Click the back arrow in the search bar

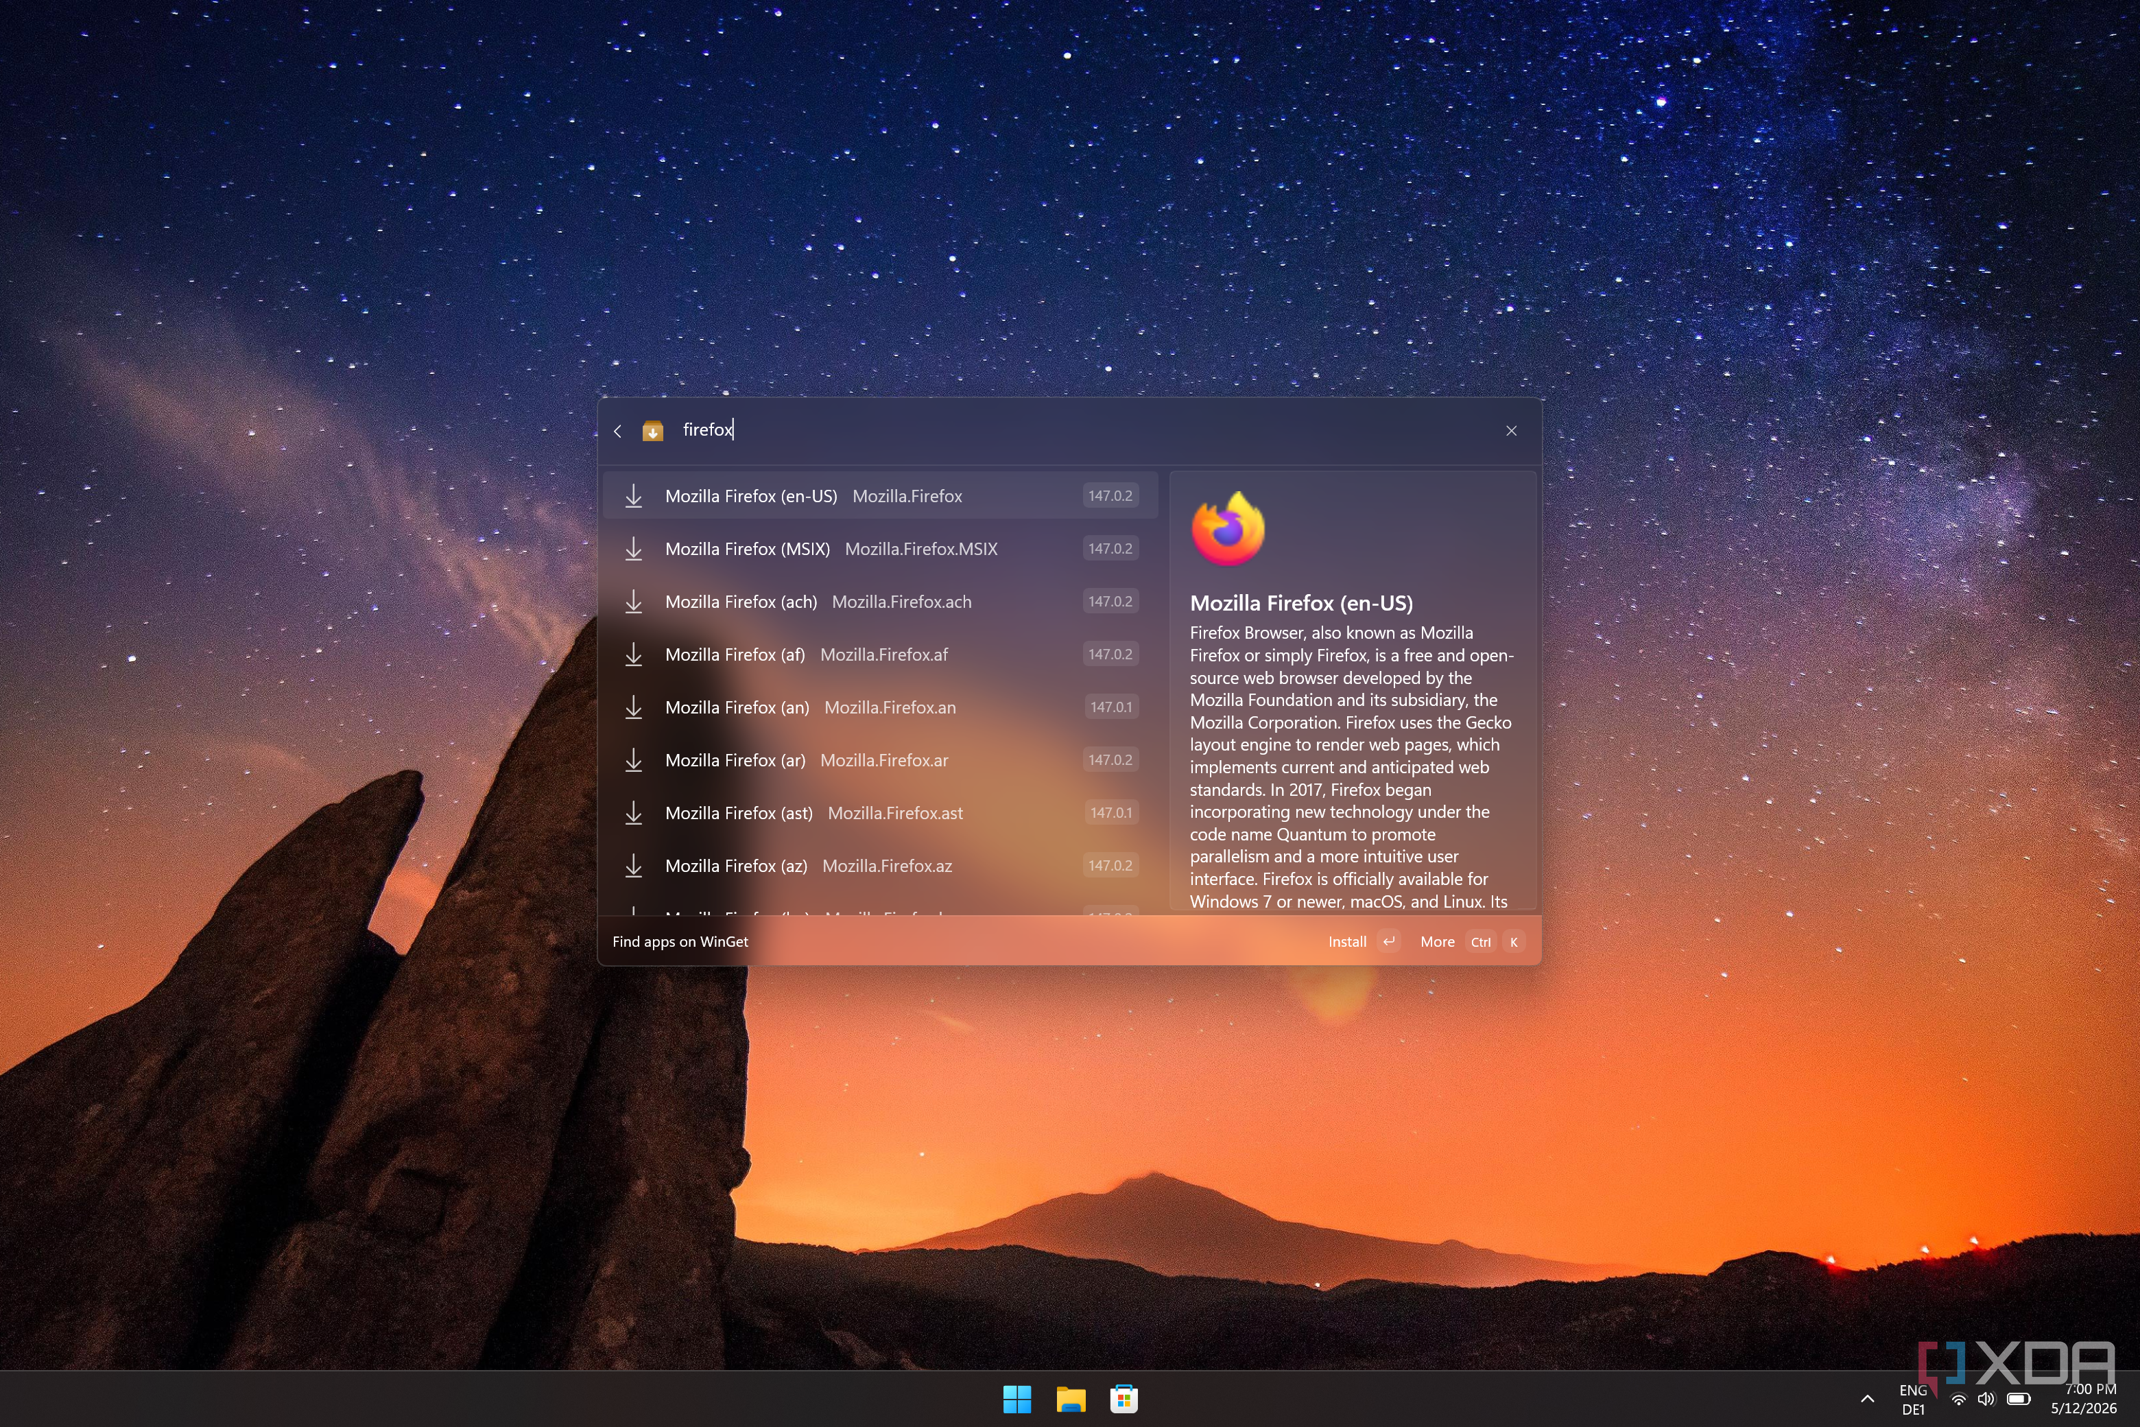618,430
